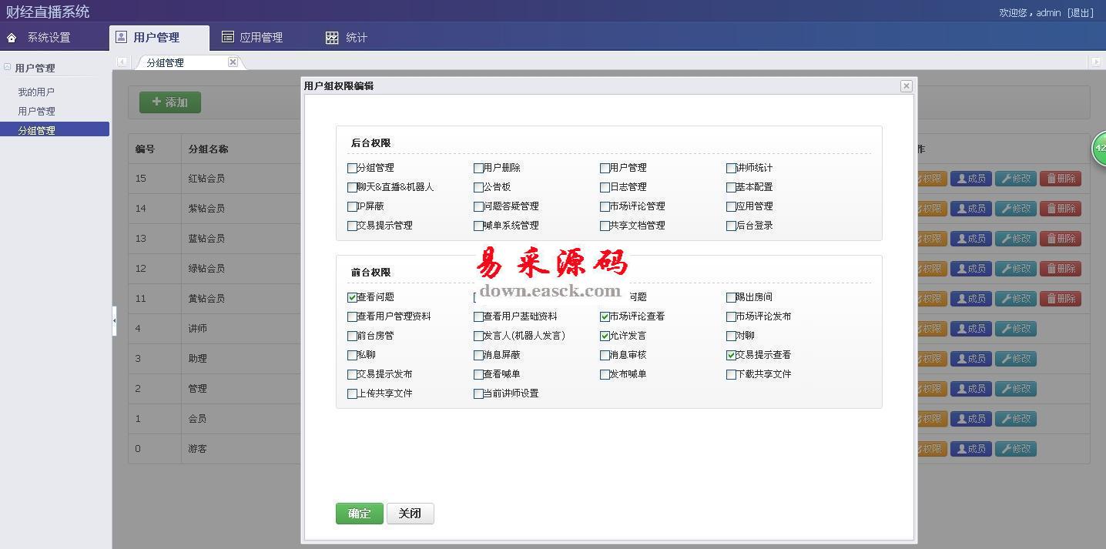The image size is (1106, 549).
Task: Click 成员 button in the 讲师 row
Action: click(x=970, y=329)
